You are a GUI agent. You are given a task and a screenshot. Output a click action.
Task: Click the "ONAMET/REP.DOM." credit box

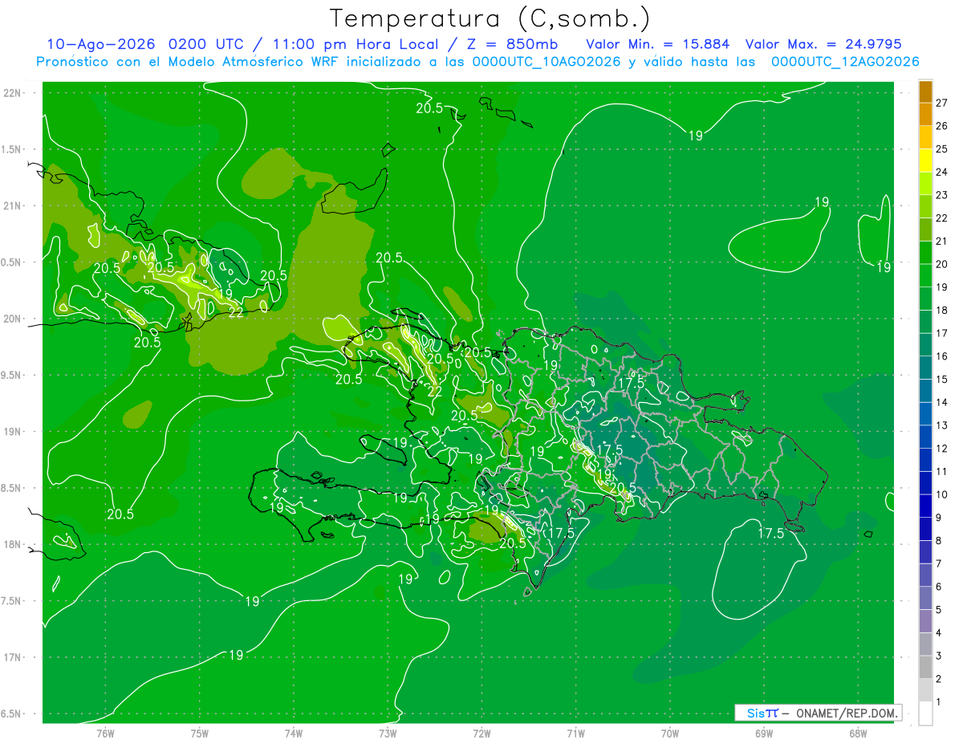(x=819, y=713)
